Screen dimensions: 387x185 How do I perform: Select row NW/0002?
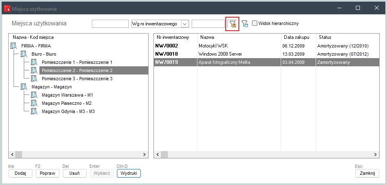[x=267, y=46]
